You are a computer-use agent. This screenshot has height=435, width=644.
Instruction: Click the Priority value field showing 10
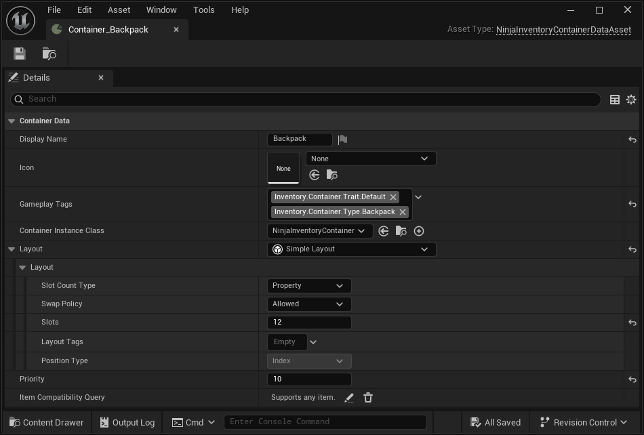[x=309, y=379]
